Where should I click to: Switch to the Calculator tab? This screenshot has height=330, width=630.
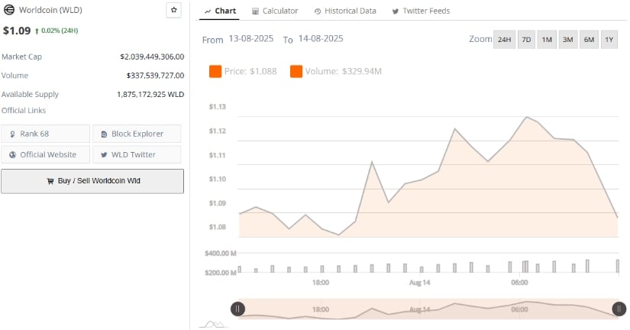pos(275,11)
